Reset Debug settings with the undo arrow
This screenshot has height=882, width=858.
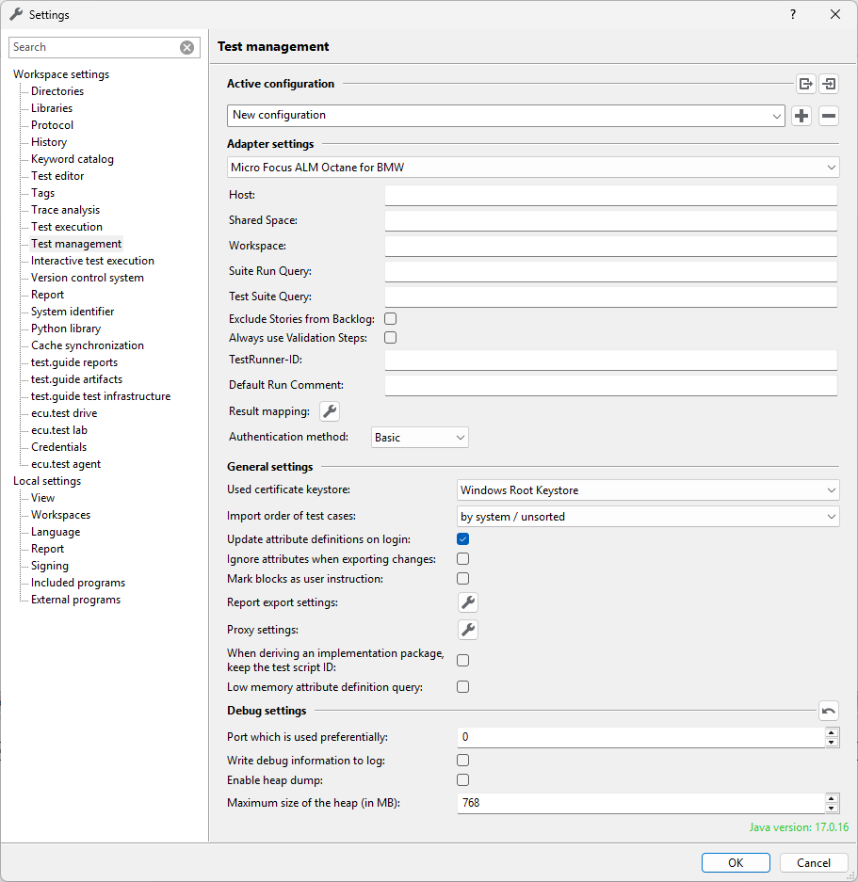829,711
